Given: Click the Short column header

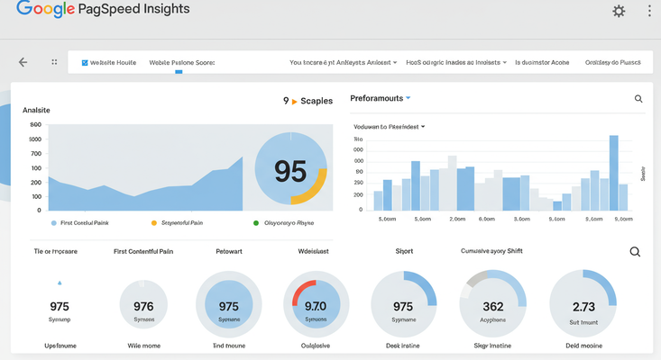Looking at the screenshot, I should click(x=404, y=251).
